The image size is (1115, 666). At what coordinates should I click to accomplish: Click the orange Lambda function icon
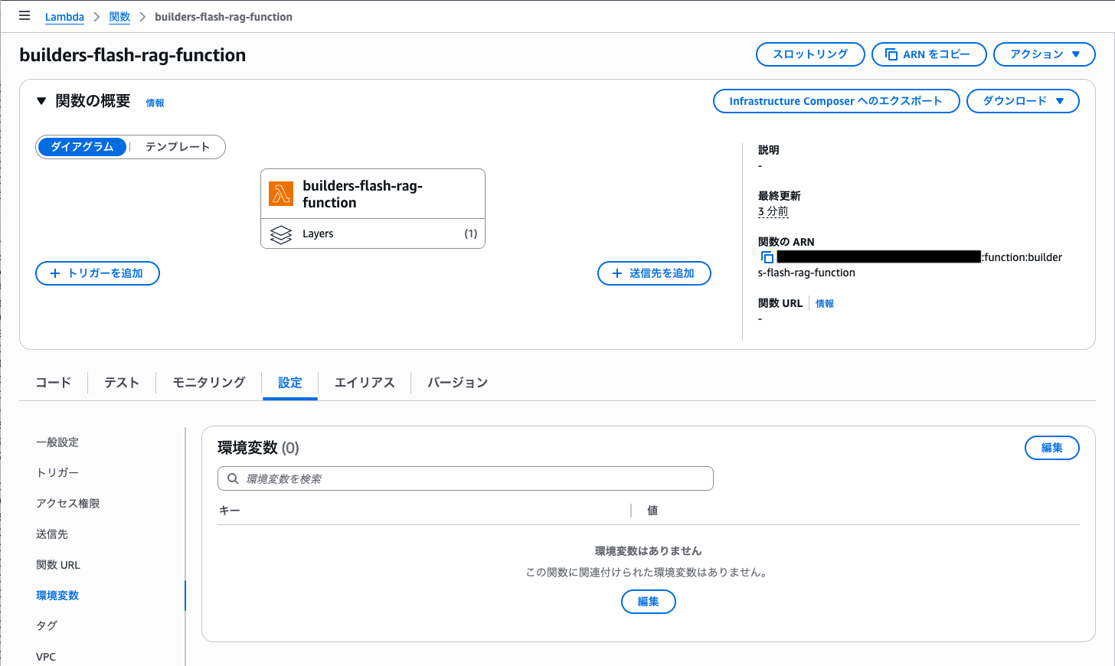[x=281, y=194]
